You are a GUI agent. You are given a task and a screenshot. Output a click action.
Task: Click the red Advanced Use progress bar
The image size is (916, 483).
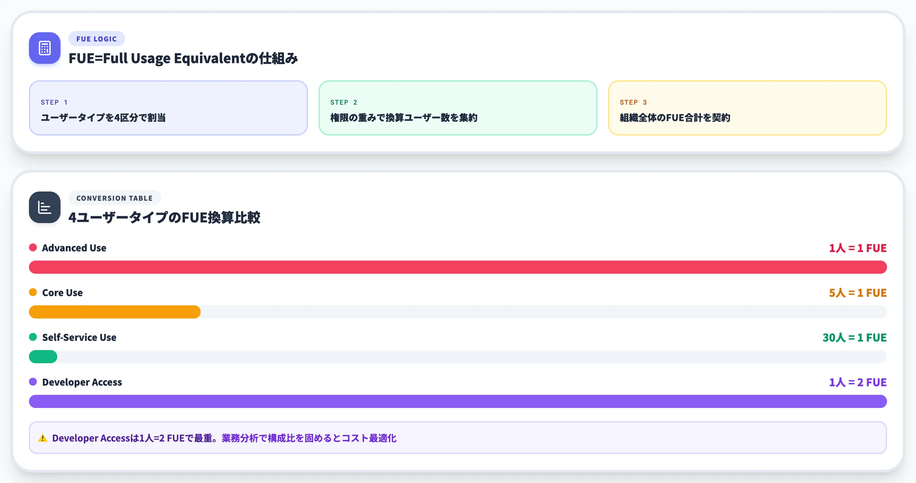click(x=458, y=267)
